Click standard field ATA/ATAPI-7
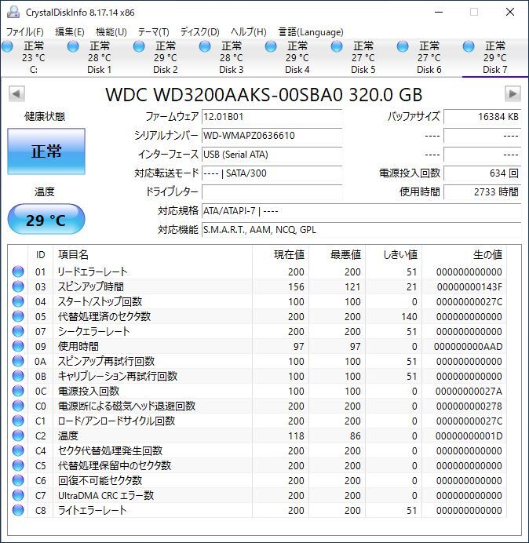Screen dimensions: 529x543 click(x=361, y=210)
